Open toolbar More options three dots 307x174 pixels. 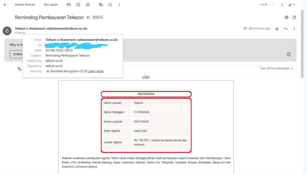119,5
